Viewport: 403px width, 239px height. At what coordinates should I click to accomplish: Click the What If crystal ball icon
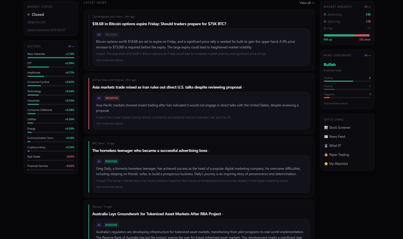(x=326, y=146)
